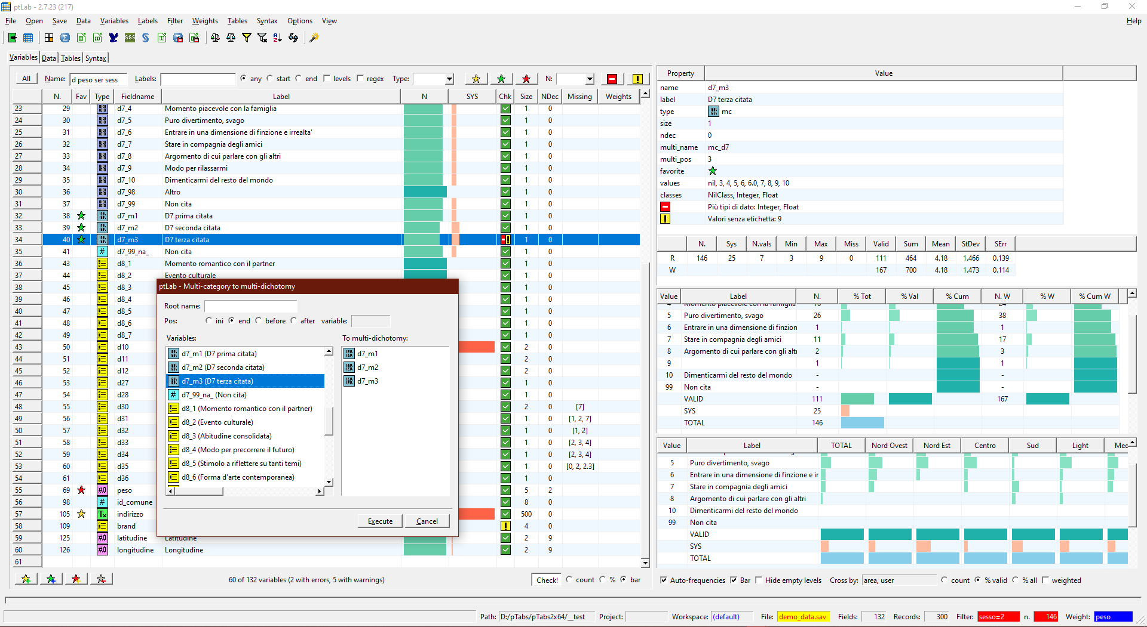Filter by green star favorites
The width and height of the screenshot is (1147, 627).
[501, 79]
